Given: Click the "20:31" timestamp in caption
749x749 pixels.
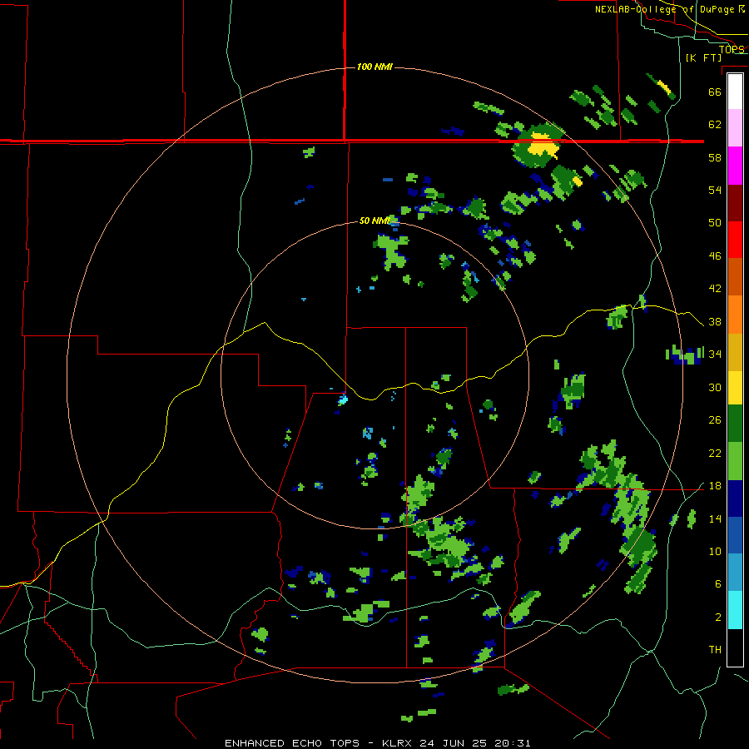Looking at the screenshot, I should coord(511,743).
